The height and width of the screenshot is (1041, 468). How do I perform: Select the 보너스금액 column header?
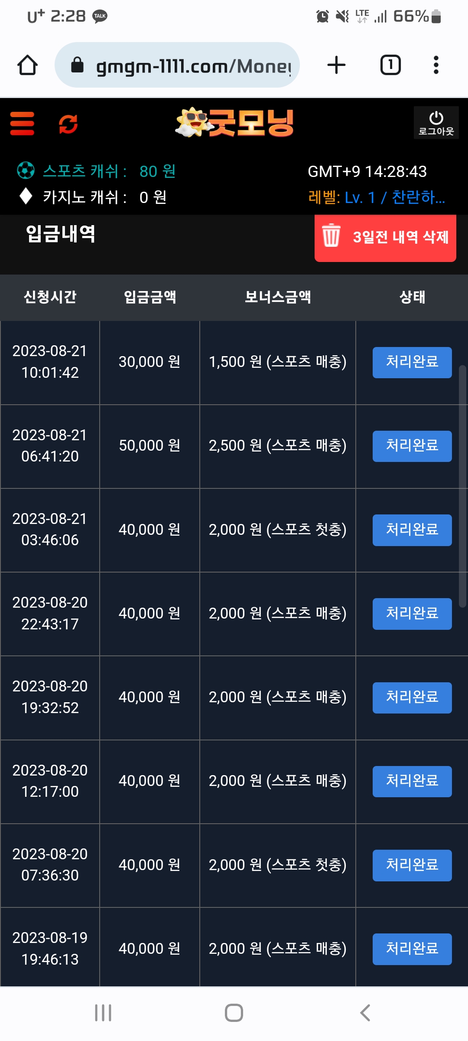[278, 297]
